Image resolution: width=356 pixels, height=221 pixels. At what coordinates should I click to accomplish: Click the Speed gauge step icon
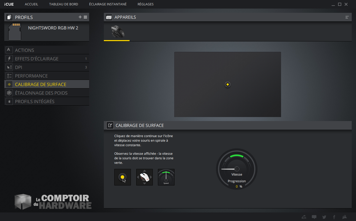pos(166,177)
